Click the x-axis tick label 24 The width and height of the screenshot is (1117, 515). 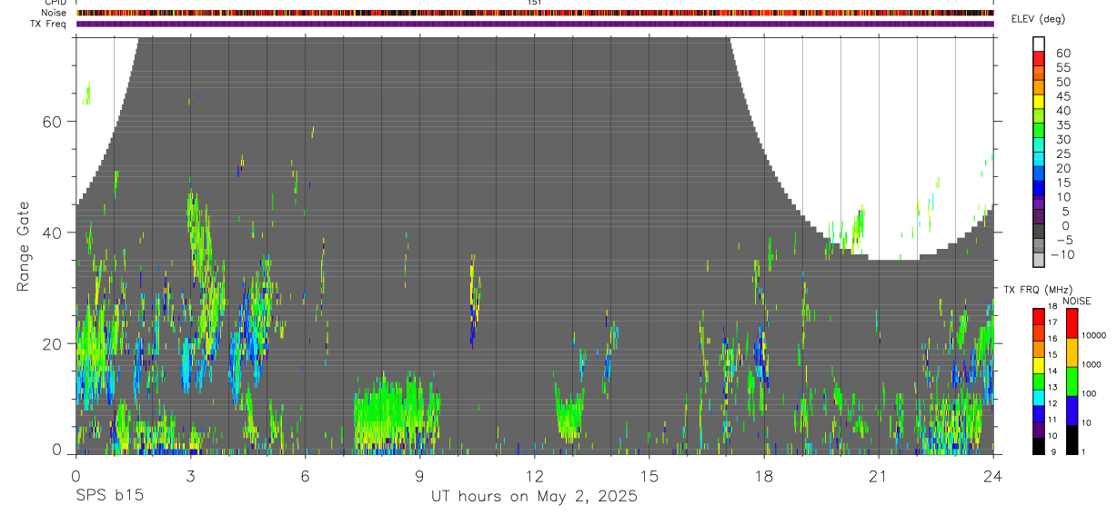pyautogui.click(x=992, y=476)
